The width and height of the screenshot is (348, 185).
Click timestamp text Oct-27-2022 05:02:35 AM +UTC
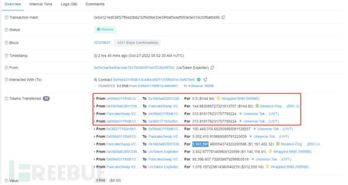156,56
